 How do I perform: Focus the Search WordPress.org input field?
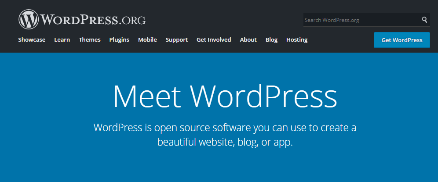361,20
